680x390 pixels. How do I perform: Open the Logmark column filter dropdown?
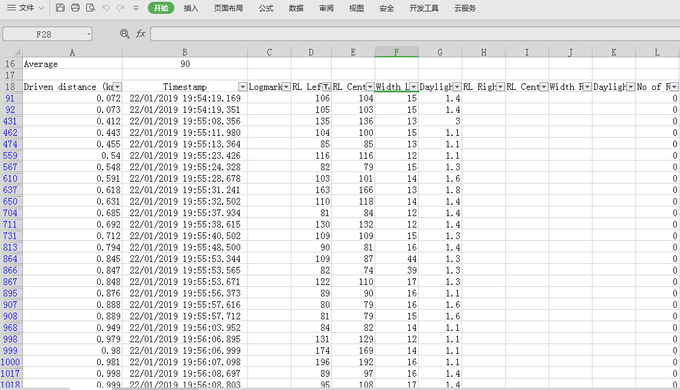click(286, 87)
